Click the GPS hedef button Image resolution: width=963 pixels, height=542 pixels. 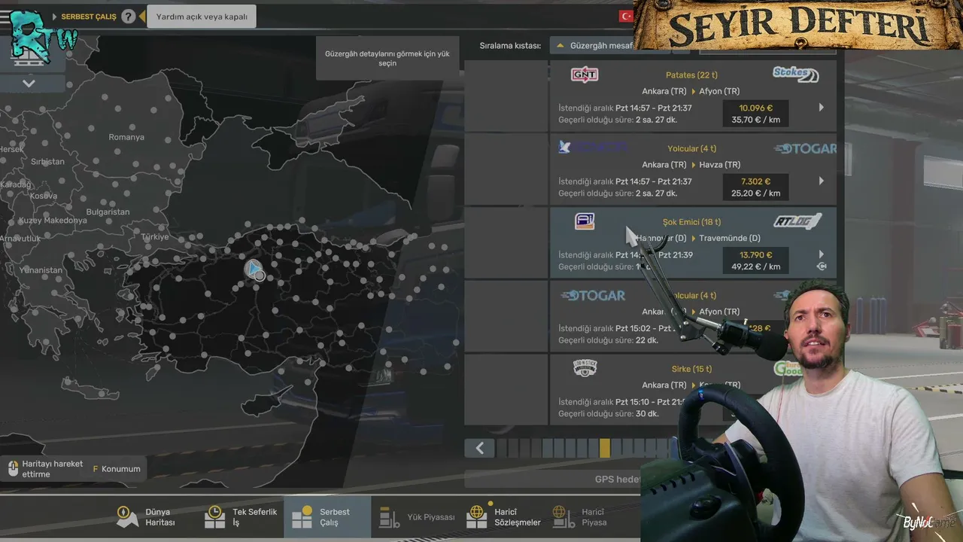(x=617, y=479)
